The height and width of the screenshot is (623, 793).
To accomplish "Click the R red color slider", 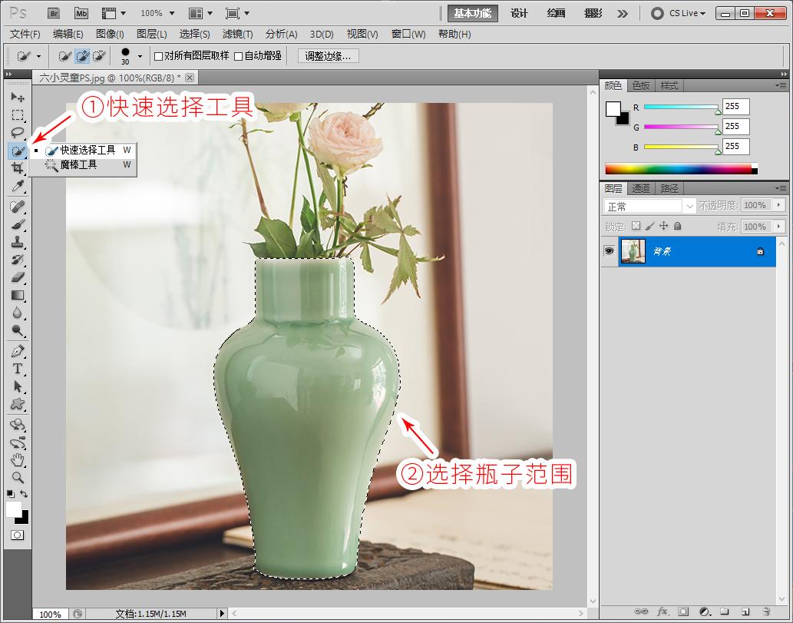I will pyautogui.click(x=681, y=108).
